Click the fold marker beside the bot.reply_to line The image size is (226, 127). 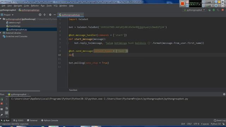(68, 43)
